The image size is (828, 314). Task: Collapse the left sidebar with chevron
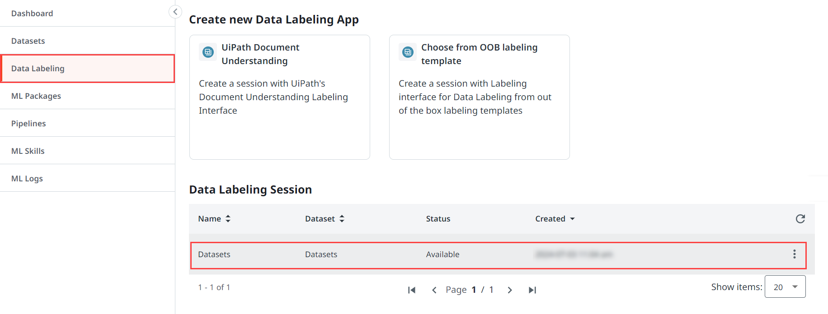tap(175, 12)
